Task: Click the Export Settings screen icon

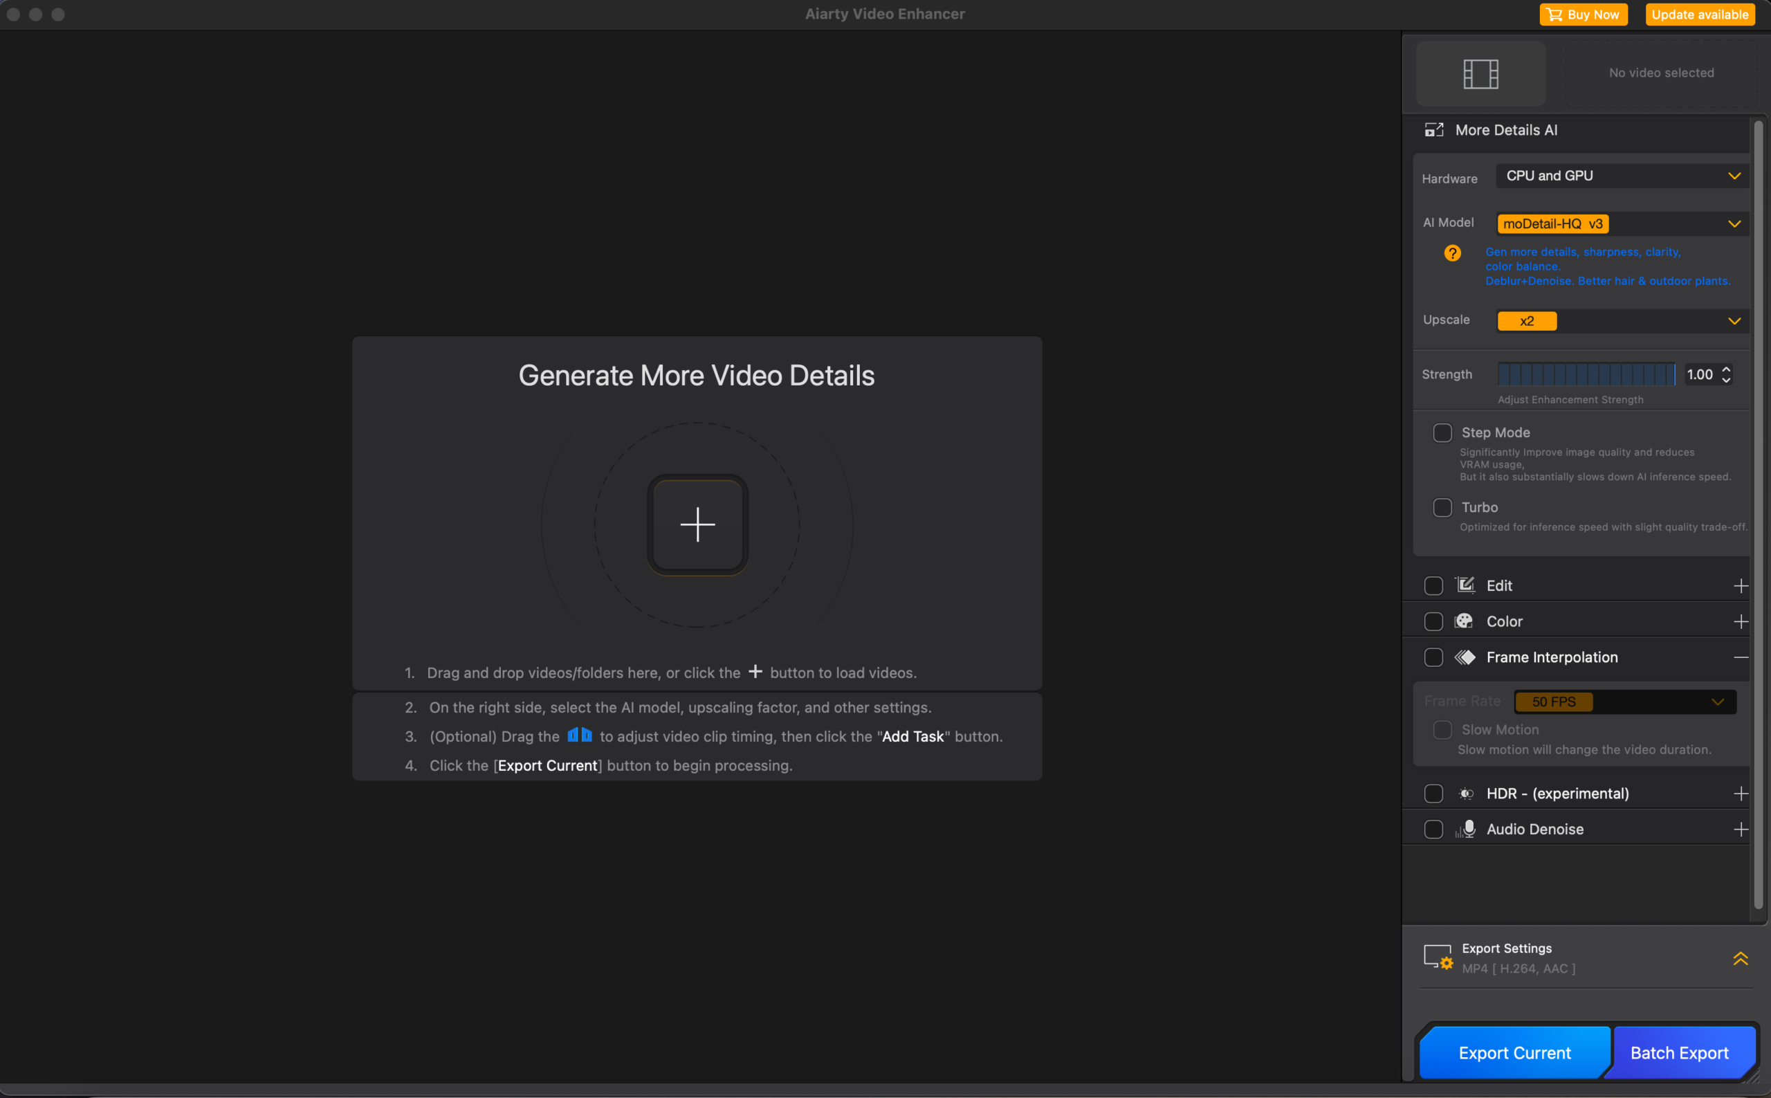Action: (1438, 957)
